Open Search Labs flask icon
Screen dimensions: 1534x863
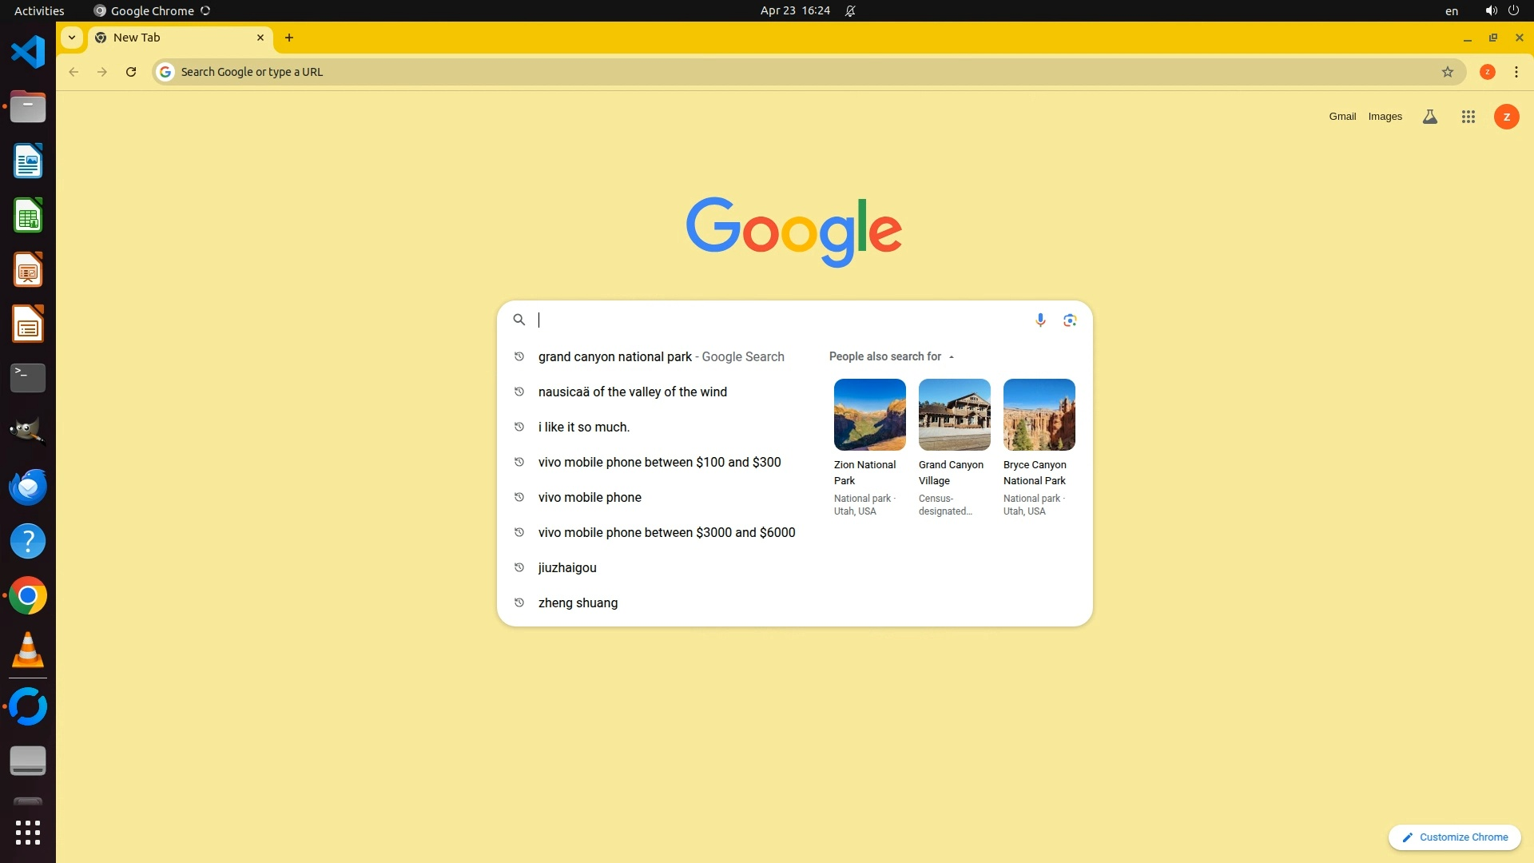[x=1430, y=117]
